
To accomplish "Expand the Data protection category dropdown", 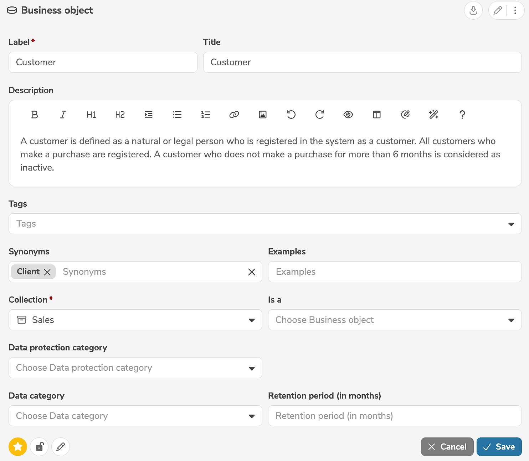I will point(135,368).
